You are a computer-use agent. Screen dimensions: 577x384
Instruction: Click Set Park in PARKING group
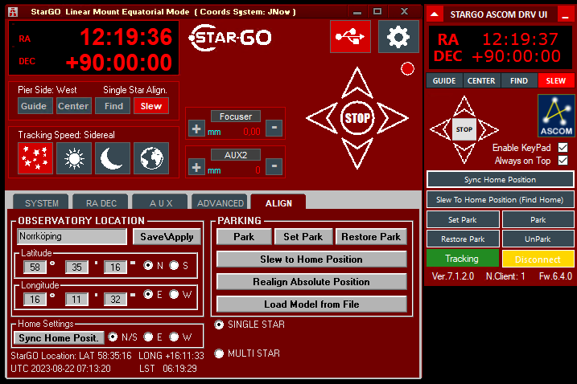pos(303,237)
